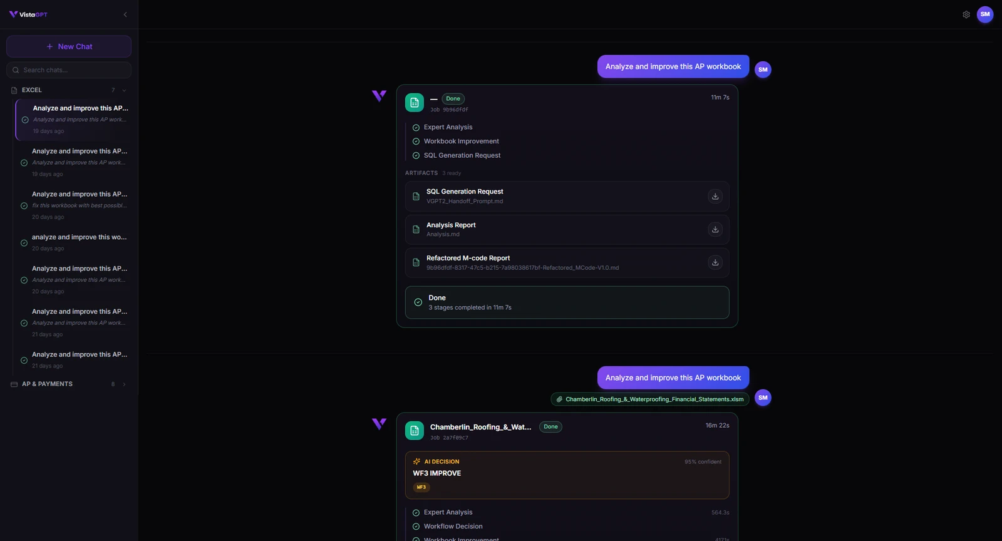Download the SQL Generation Request artifact
The width and height of the screenshot is (1002, 541).
[x=715, y=197]
